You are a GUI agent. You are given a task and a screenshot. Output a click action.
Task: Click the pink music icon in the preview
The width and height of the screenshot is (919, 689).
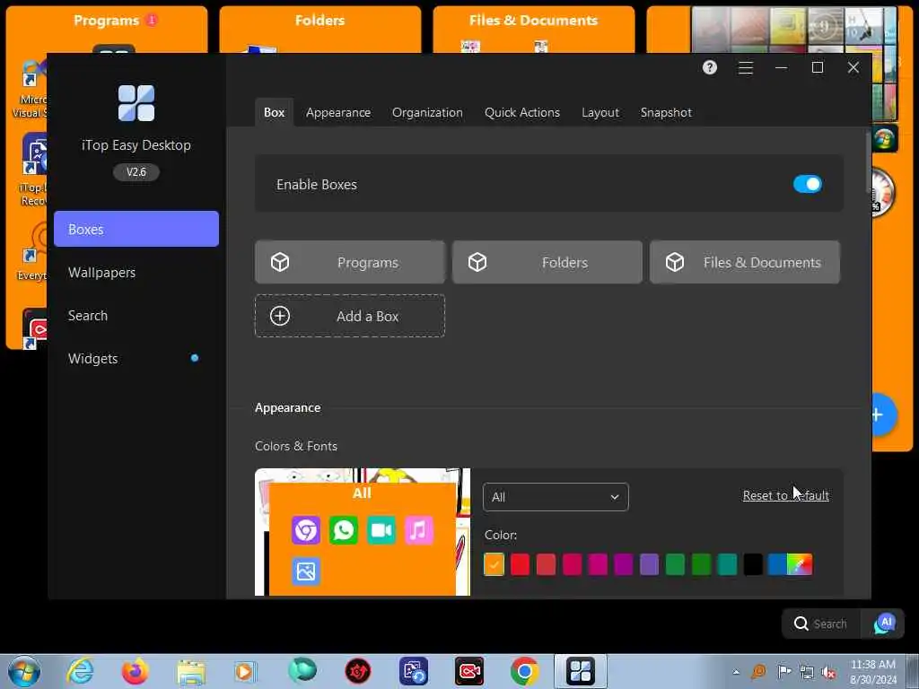[x=418, y=530]
